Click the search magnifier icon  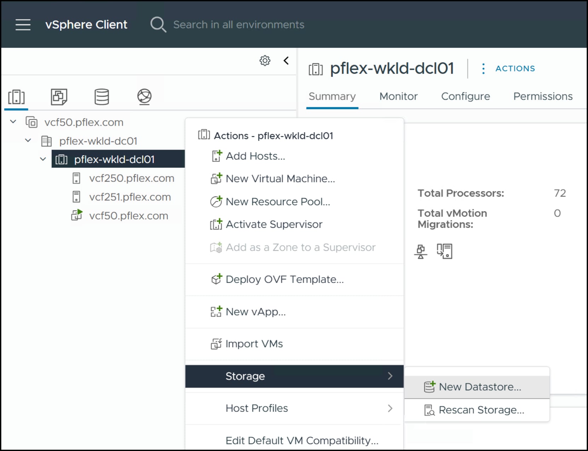158,25
